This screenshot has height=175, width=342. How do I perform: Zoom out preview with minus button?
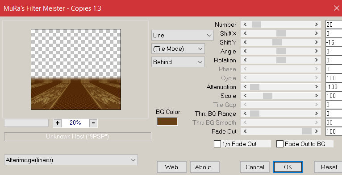pyautogui.click(x=93, y=123)
